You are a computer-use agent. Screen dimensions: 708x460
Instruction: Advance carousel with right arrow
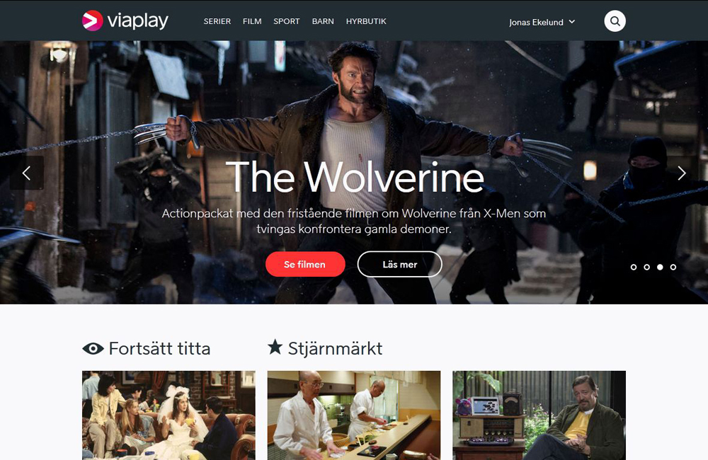coord(681,173)
